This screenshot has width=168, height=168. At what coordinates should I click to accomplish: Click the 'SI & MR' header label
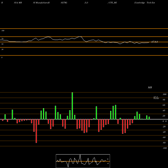pos(18,3)
